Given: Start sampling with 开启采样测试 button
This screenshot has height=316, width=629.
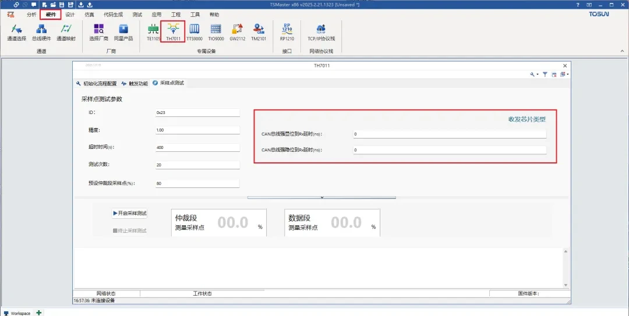Looking at the screenshot, I should pyautogui.click(x=130, y=214).
